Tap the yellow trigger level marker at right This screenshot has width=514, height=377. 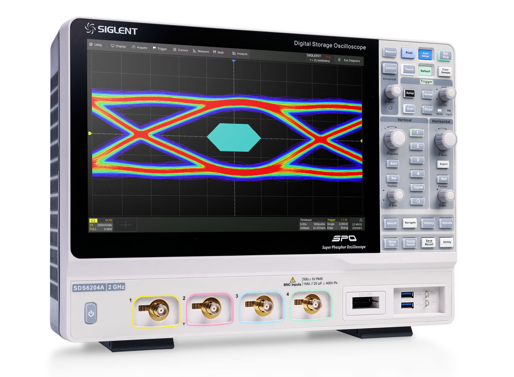point(361,141)
